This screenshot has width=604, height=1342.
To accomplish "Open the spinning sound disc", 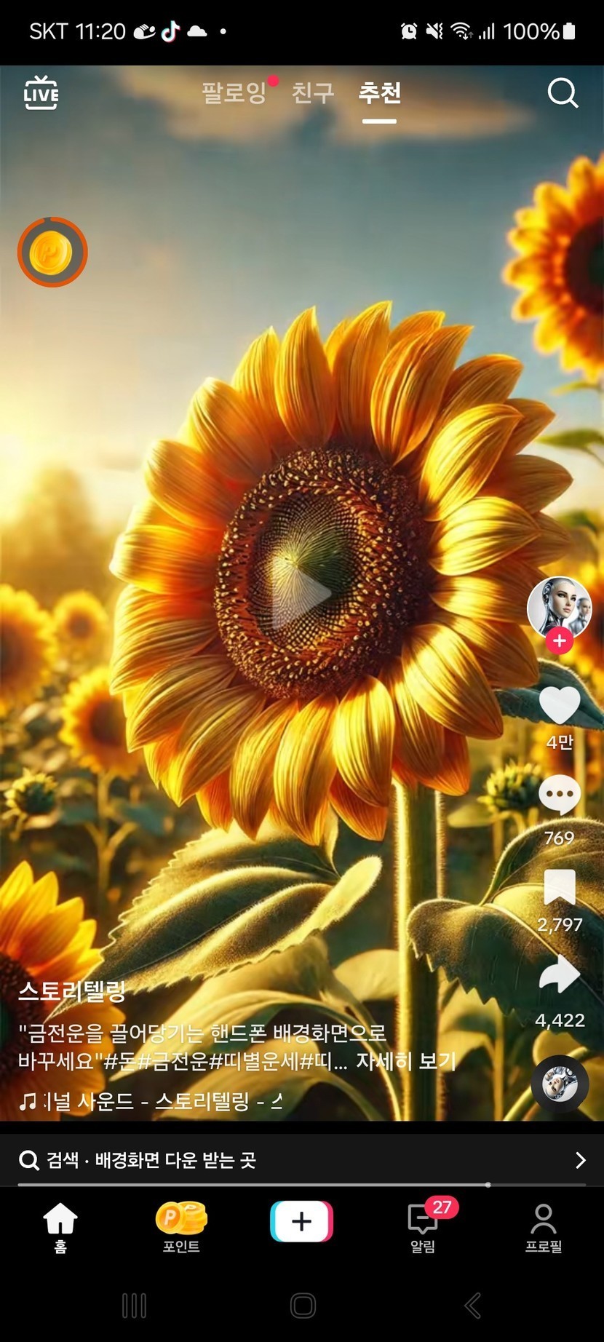I will coord(559,1084).
